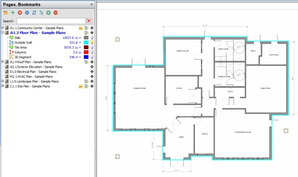Click A1.1 Community Center takeoff icon
This screenshot has width=298, height=177.
click(86, 28)
